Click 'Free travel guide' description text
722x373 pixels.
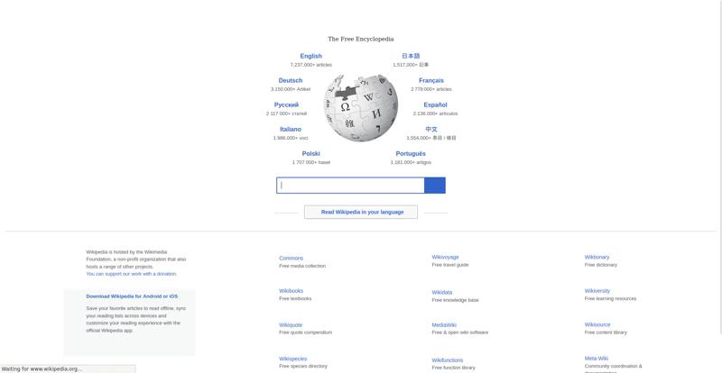click(449, 265)
